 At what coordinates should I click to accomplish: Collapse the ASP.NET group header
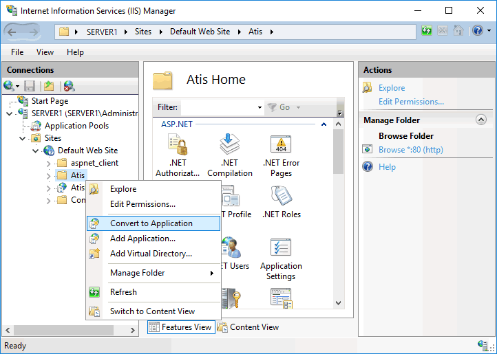click(324, 124)
